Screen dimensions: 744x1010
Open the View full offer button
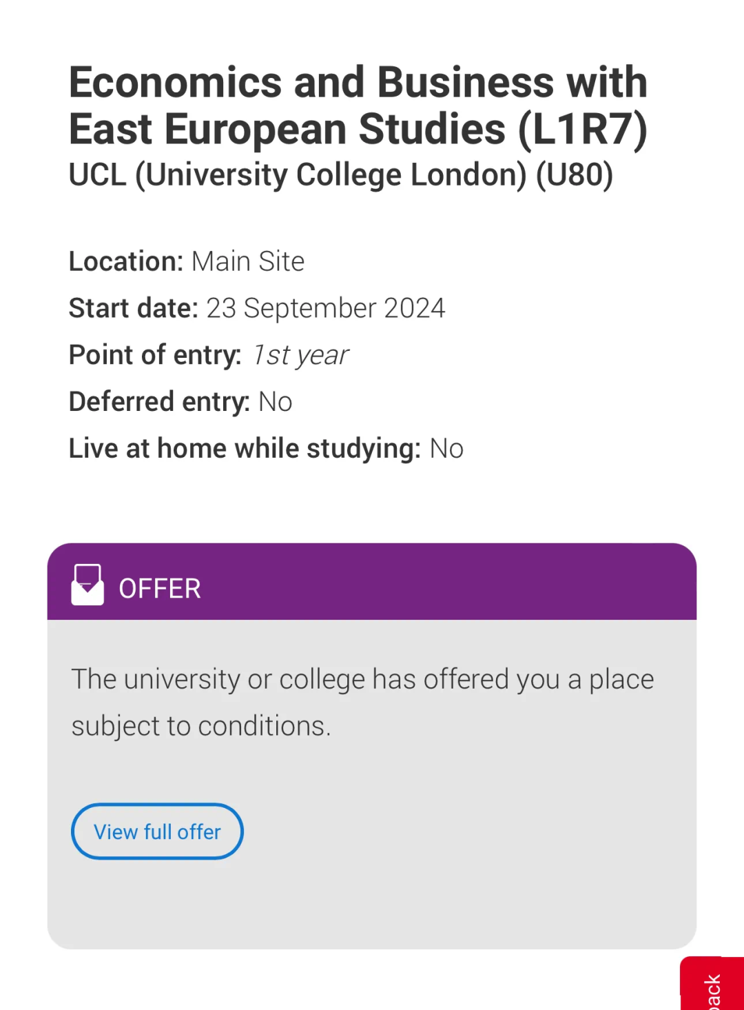pos(157,831)
